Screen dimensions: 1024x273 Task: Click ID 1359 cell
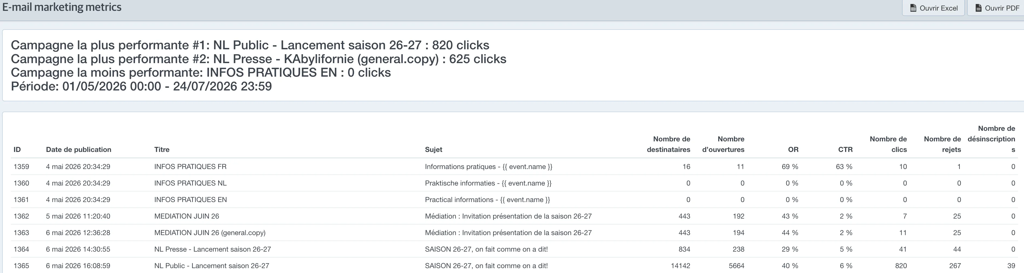pos(21,167)
